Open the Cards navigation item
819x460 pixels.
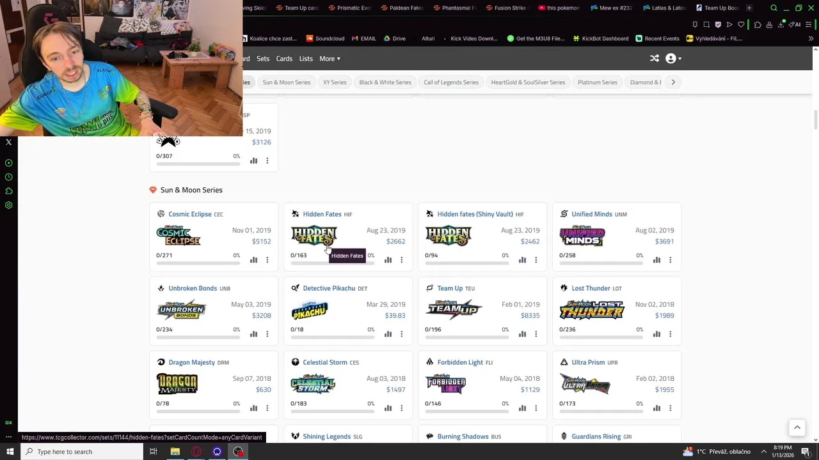click(x=284, y=59)
